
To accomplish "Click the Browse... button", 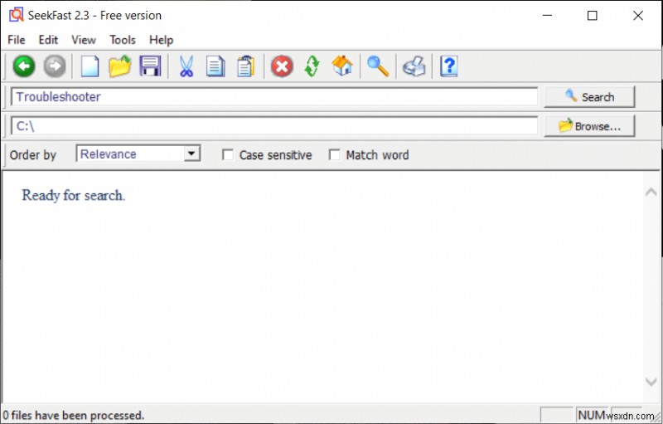I will point(589,126).
